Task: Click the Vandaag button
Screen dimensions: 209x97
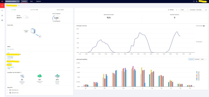Action: coord(171,10)
